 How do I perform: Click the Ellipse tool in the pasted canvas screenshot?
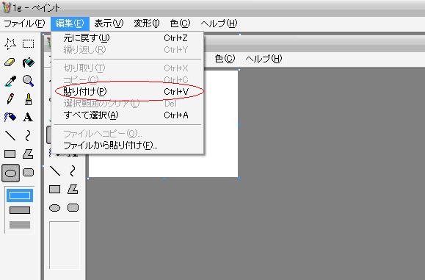click(55, 208)
